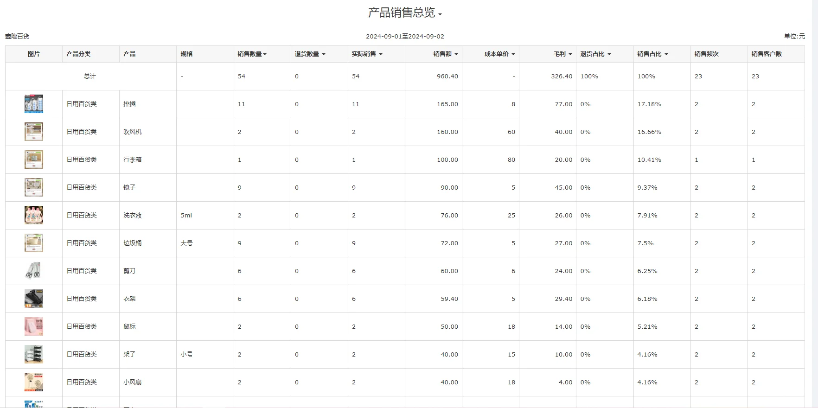The height and width of the screenshot is (408, 818).
Task: Click product name 排插
Action: 129,104
